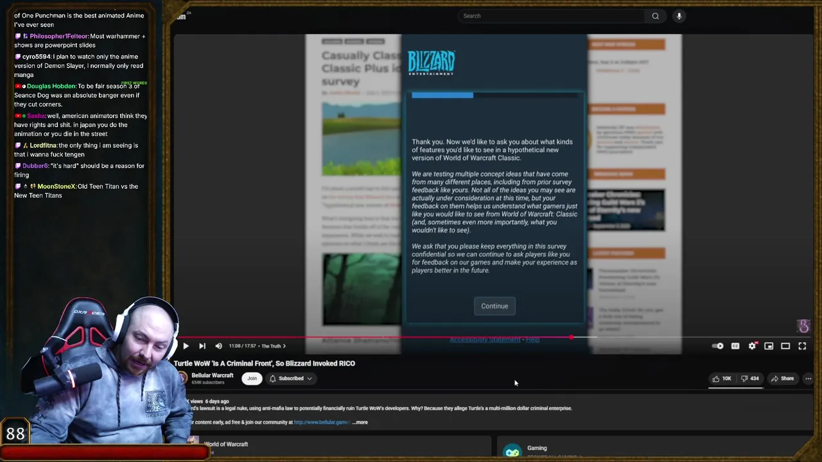Click the survey progress bar
Viewport: 822px width, 462px height.
pos(495,95)
